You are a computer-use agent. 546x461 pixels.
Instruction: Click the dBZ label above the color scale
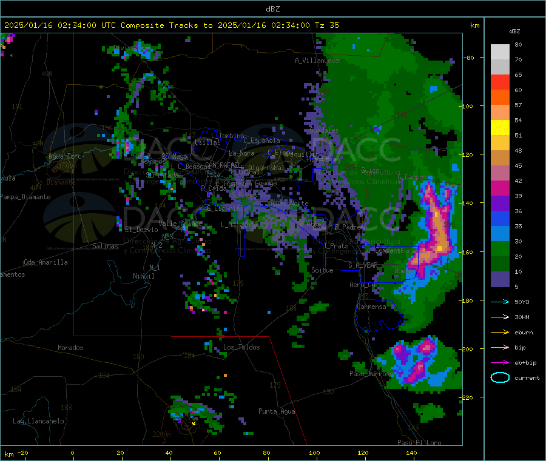coord(514,32)
